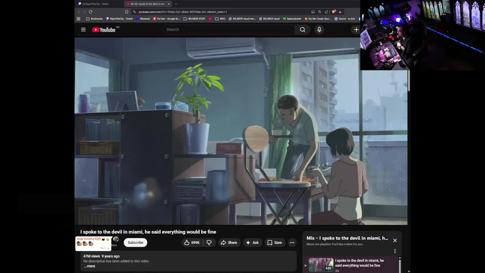The height and width of the screenshot is (273, 485).
Task: Mute the tab using the speaker icon
Action: pyautogui.click(x=132, y=4)
